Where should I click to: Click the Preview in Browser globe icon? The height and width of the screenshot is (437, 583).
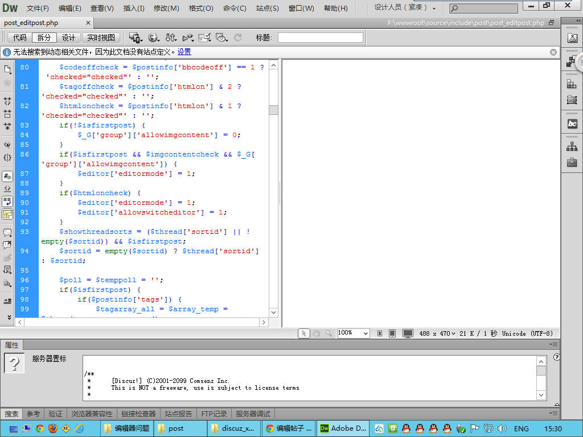(154, 38)
